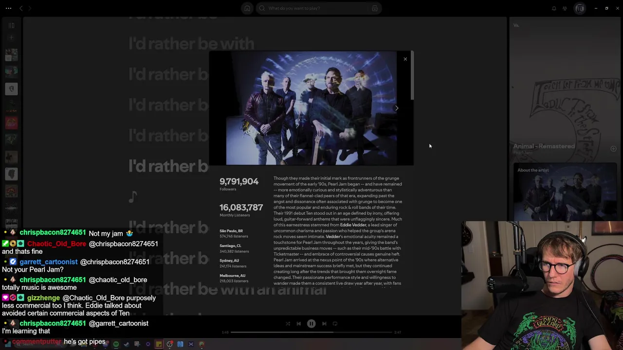The width and height of the screenshot is (623, 350).
Task: Show the next artist photo in the popup
Action: click(397, 108)
